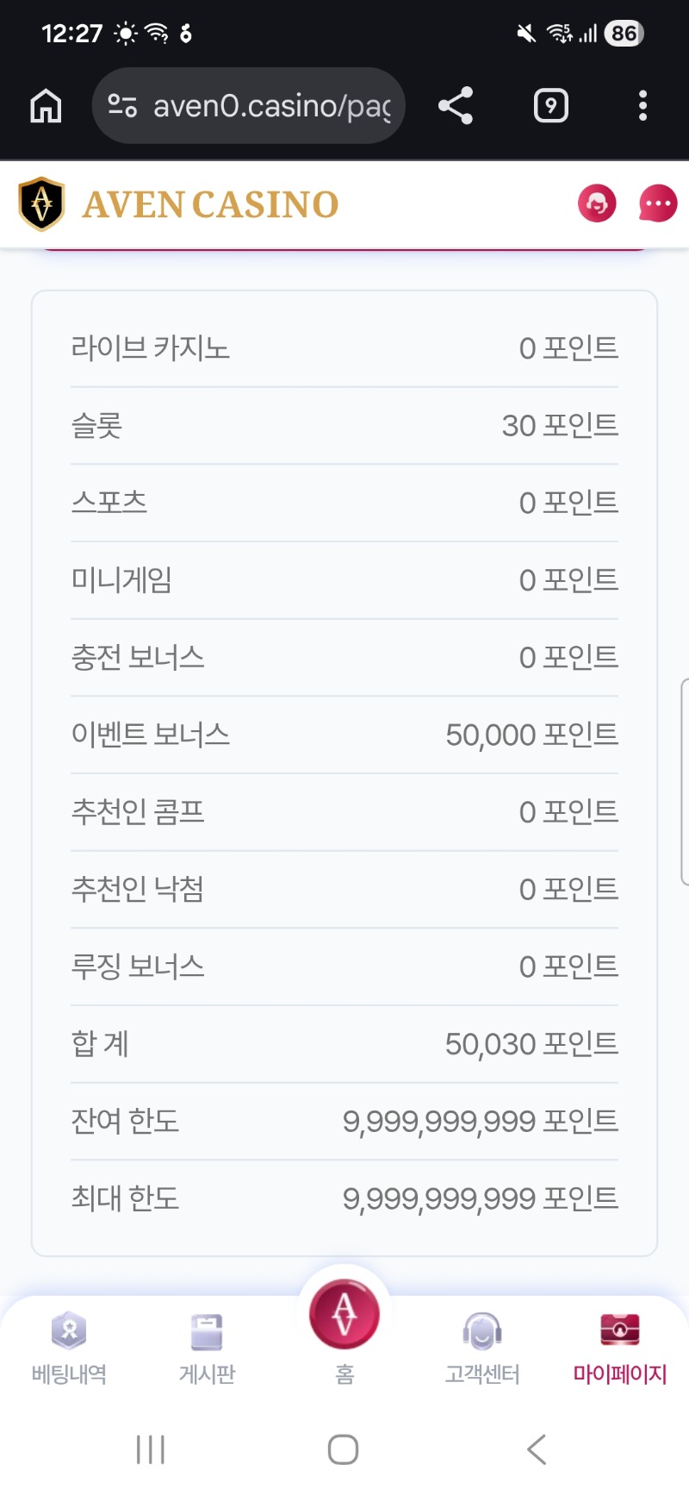Go to 게시판 in bottom navigation

pyautogui.click(x=207, y=1347)
